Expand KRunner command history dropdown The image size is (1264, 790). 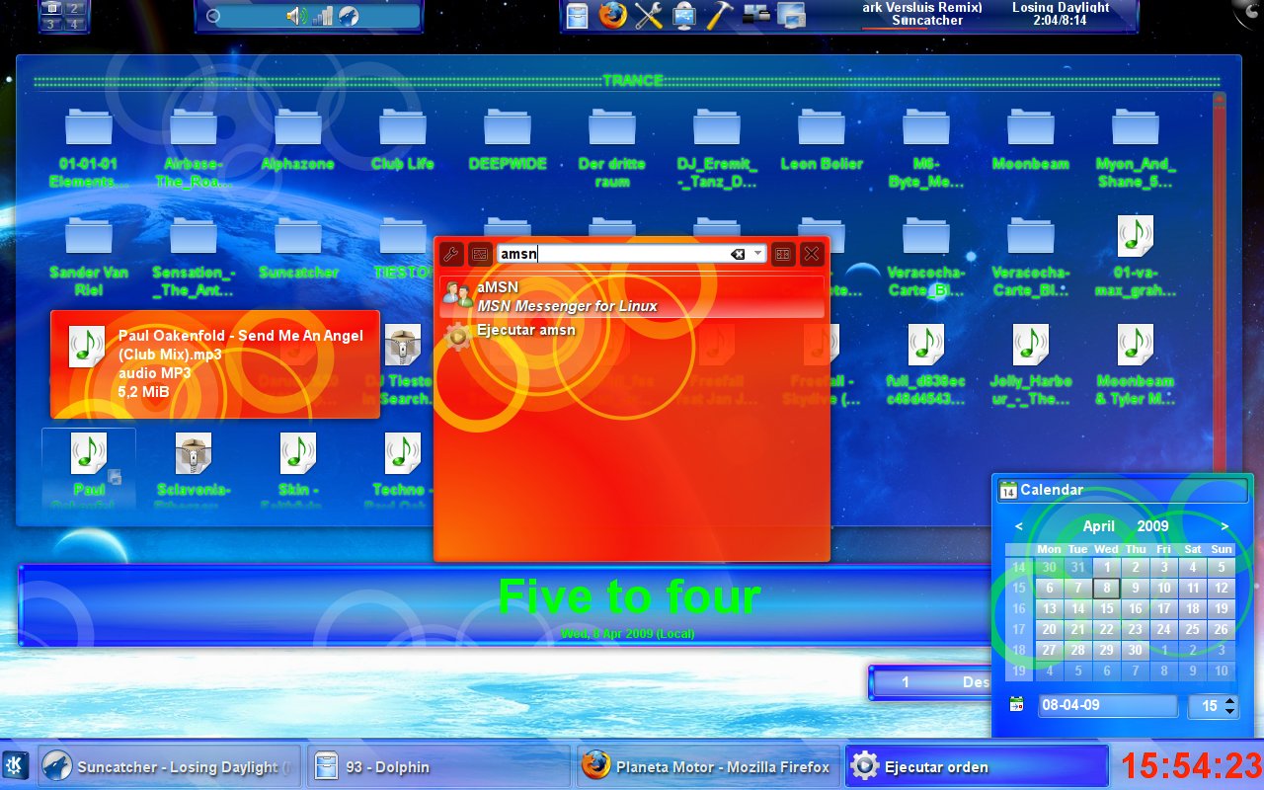pos(758,254)
